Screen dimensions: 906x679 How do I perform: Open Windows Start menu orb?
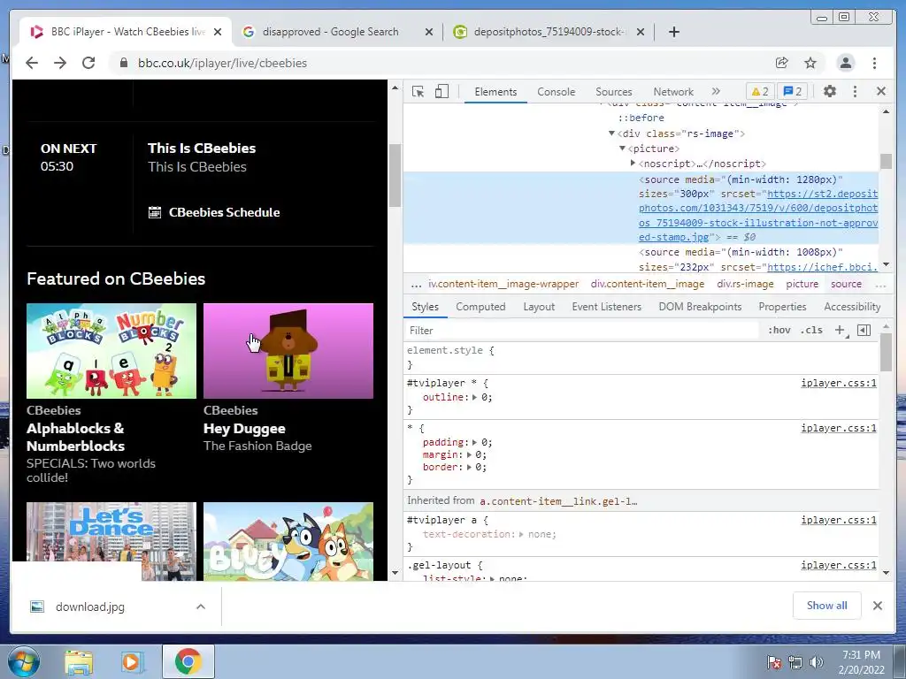coord(22,661)
